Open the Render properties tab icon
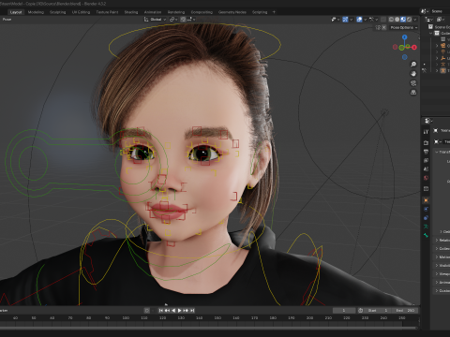Viewport: 450px width, 337px height. tap(426, 142)
